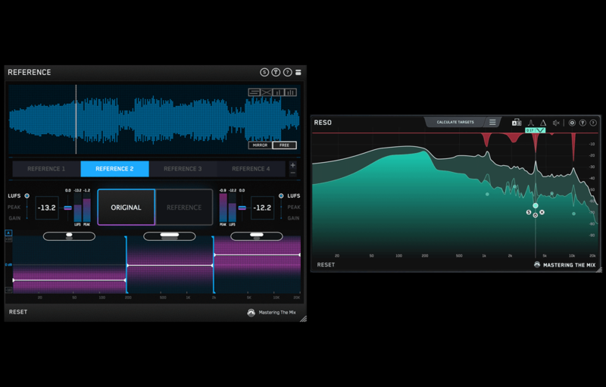Image resolution: width=606 pixels, height=387 pixels.
Task: Click the solo S icon beside selected node
Action: click(529, 213)
